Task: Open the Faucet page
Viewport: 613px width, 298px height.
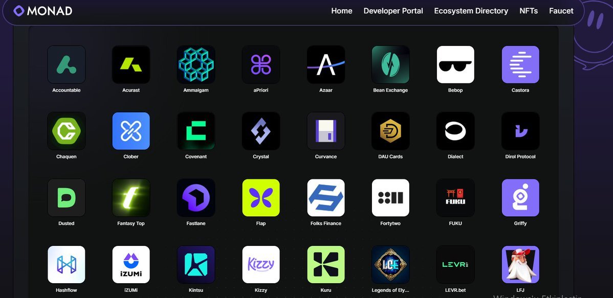Action: pos(561,10)
